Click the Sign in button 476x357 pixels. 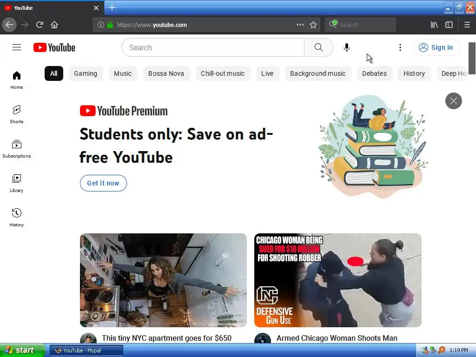(x=436, y=47)
